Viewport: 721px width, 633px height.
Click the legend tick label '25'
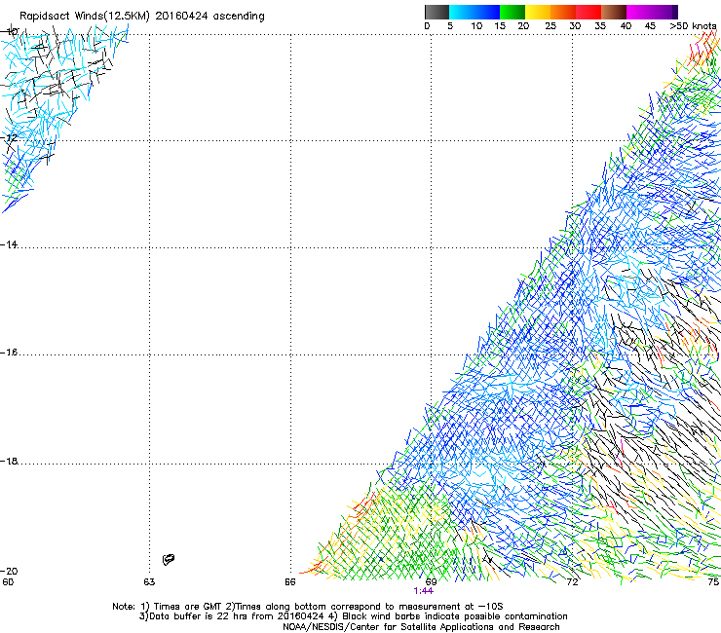click(550, 26)
